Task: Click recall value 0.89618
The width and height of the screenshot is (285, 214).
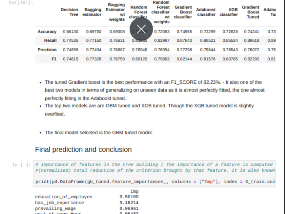Action: coord(252,41)
